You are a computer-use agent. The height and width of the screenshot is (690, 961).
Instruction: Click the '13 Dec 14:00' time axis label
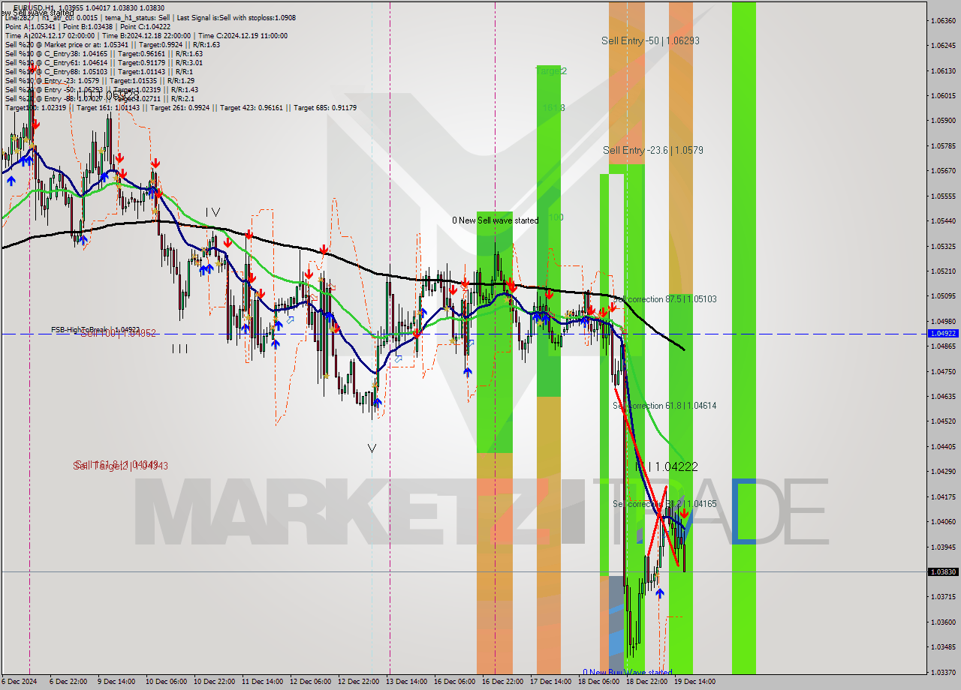(406, 682)
